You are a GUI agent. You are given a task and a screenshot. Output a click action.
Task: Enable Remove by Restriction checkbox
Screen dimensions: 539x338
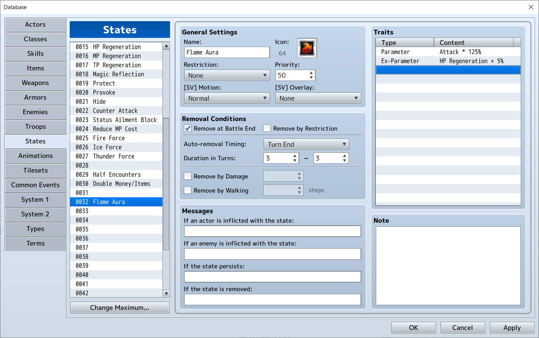pos(267,128)
